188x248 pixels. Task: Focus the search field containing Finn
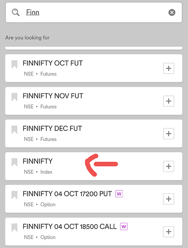tap(94, 12)
